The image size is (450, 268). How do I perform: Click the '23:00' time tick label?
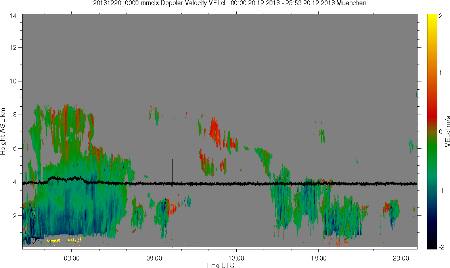[401, 258]
